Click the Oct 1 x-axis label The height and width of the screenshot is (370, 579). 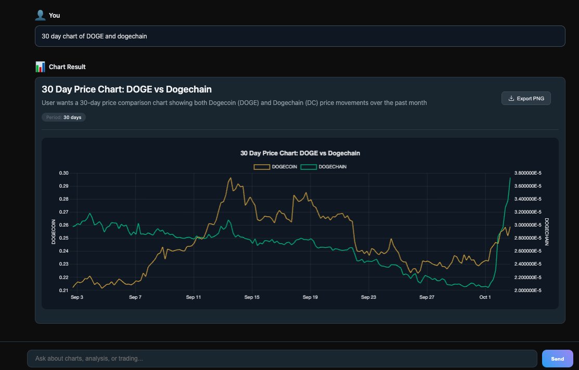[x=485, y=297]
